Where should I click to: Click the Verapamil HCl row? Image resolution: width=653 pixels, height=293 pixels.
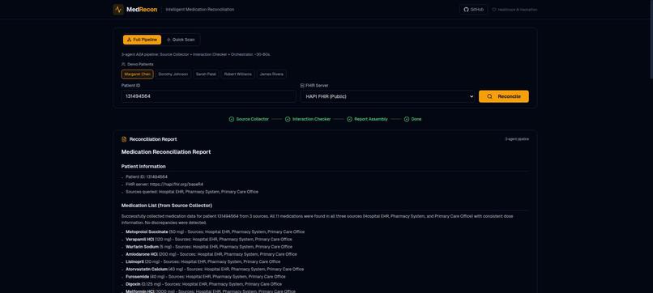209,240
